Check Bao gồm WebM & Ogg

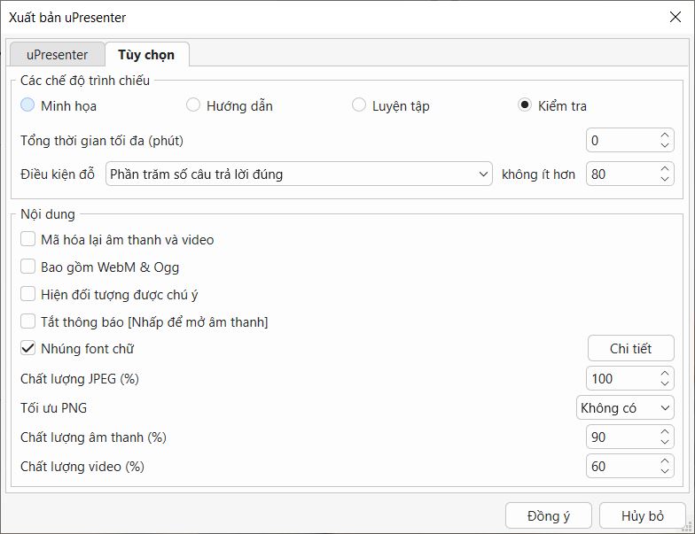coord(28,267)
